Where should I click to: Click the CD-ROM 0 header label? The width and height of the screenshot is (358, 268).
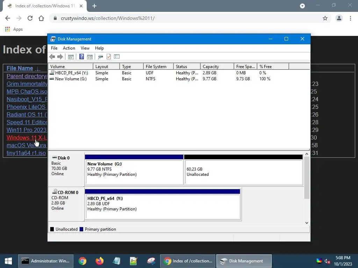[68, 193]
